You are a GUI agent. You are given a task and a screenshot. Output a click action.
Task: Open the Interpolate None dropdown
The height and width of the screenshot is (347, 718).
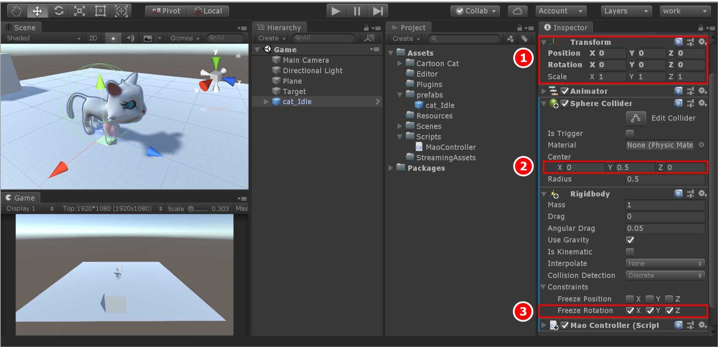click(x=665, y=263)
